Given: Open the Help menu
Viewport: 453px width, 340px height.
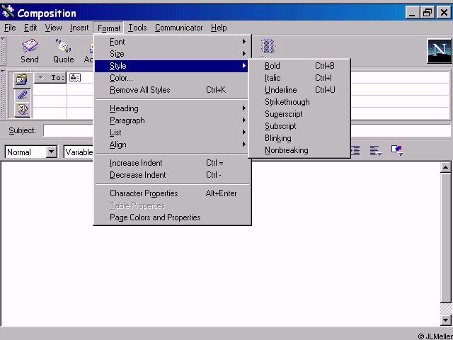Looking at the screenshot, I should tap(219, 28).
